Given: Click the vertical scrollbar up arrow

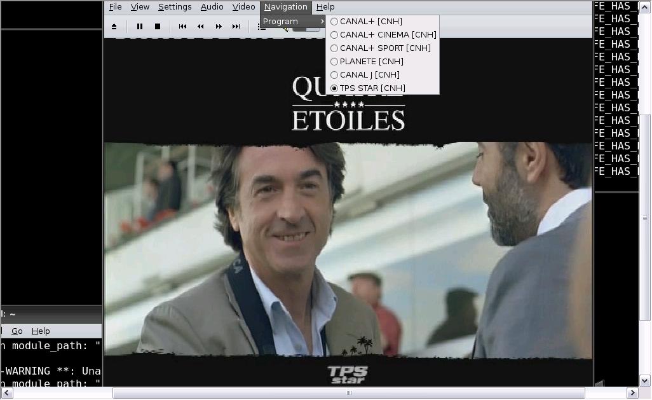Looking at the screenshot, I should pyautogui.click(x=645, y=7).
